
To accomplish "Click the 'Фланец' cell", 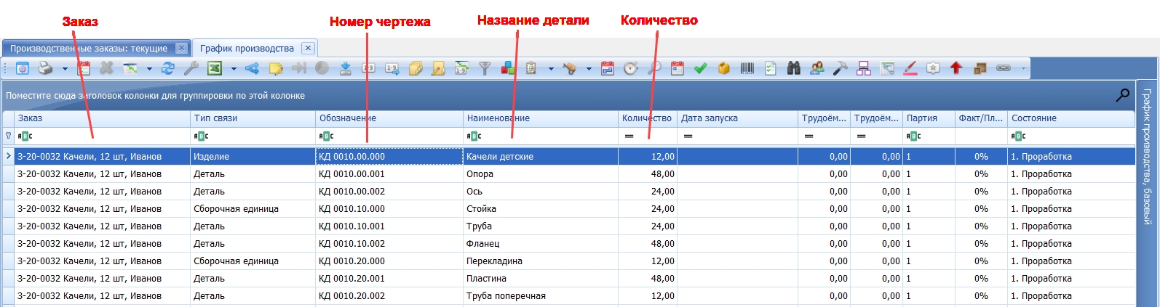I will (541, 244).
